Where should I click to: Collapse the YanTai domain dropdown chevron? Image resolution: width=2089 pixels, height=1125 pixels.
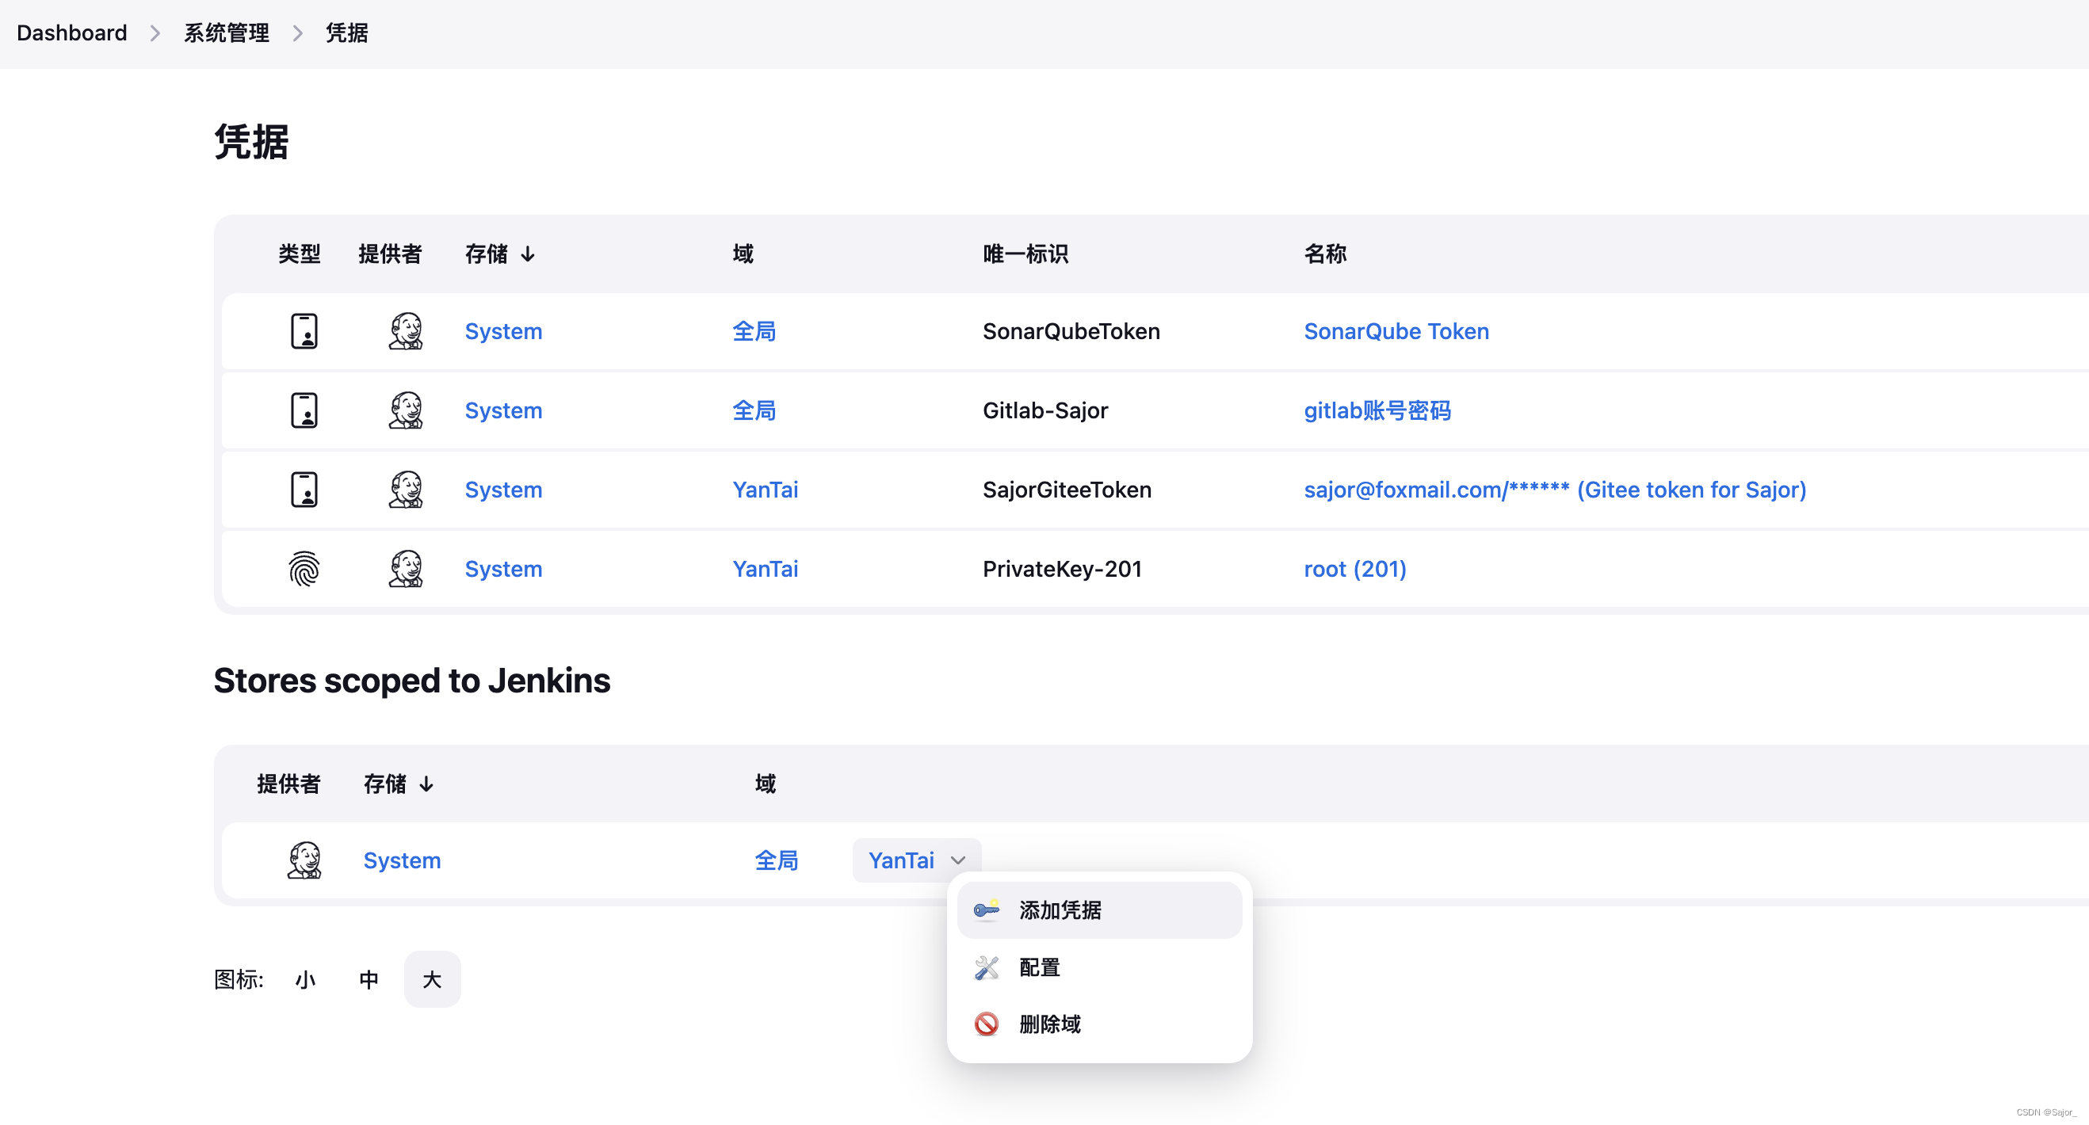point(959,860)
